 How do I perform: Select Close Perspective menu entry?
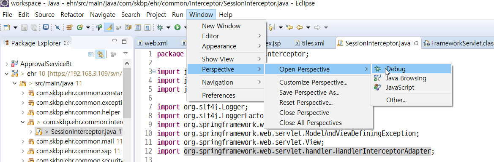coord(318,113)
